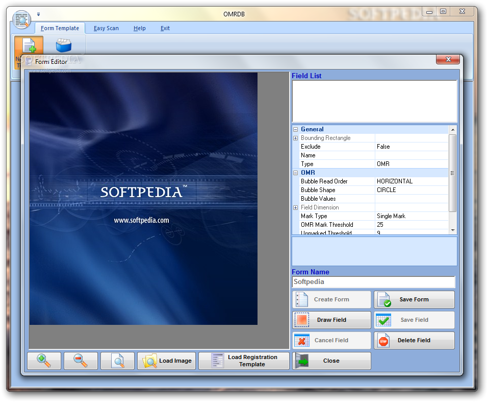Click the zoom in magnifier button
Screen dimensions: 488x402
coord(44,361)
